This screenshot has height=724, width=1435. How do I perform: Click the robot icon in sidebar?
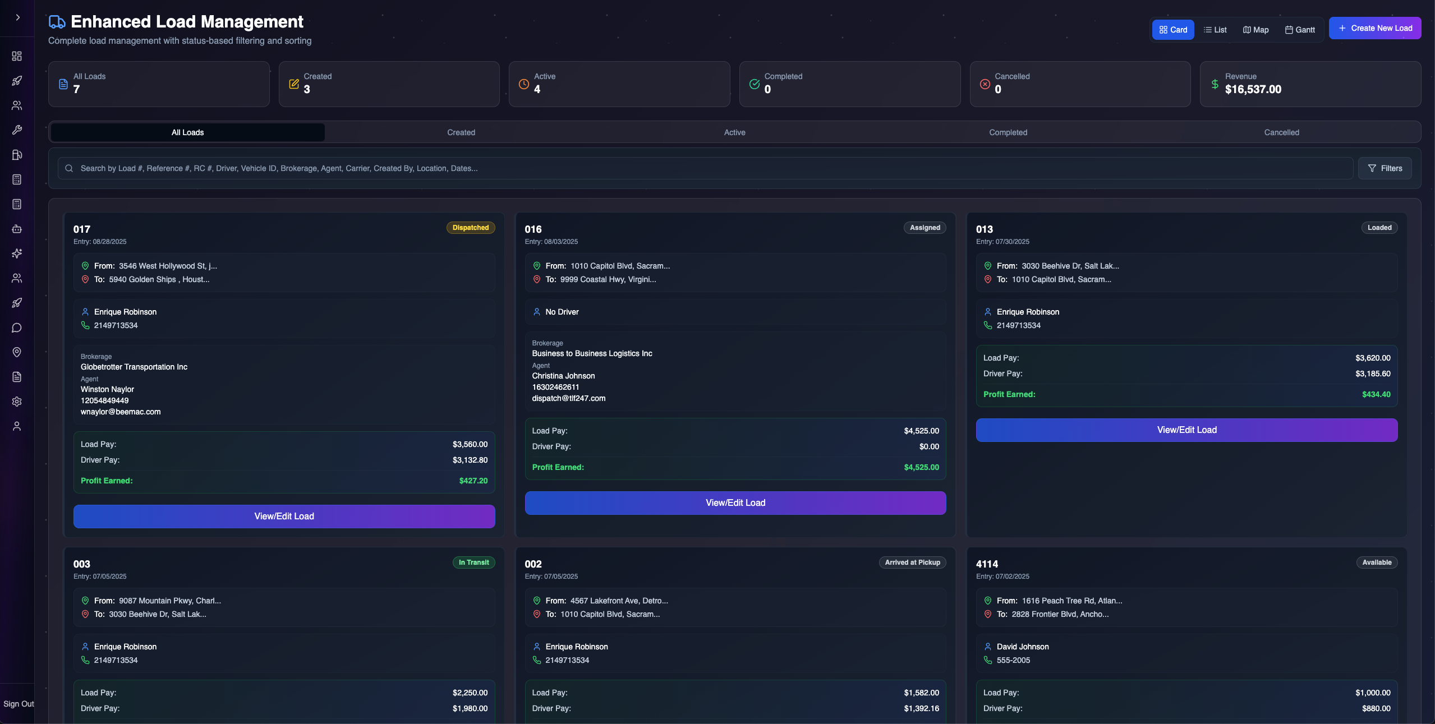pos(17,229)
